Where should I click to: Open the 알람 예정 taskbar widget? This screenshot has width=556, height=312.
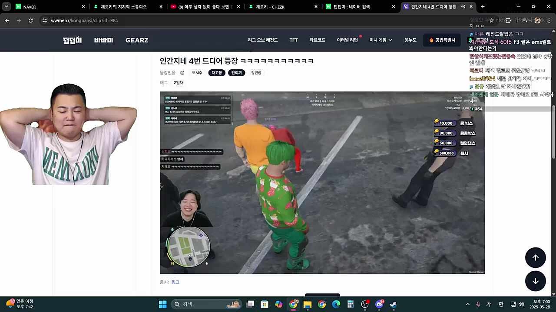click(20, 304)
